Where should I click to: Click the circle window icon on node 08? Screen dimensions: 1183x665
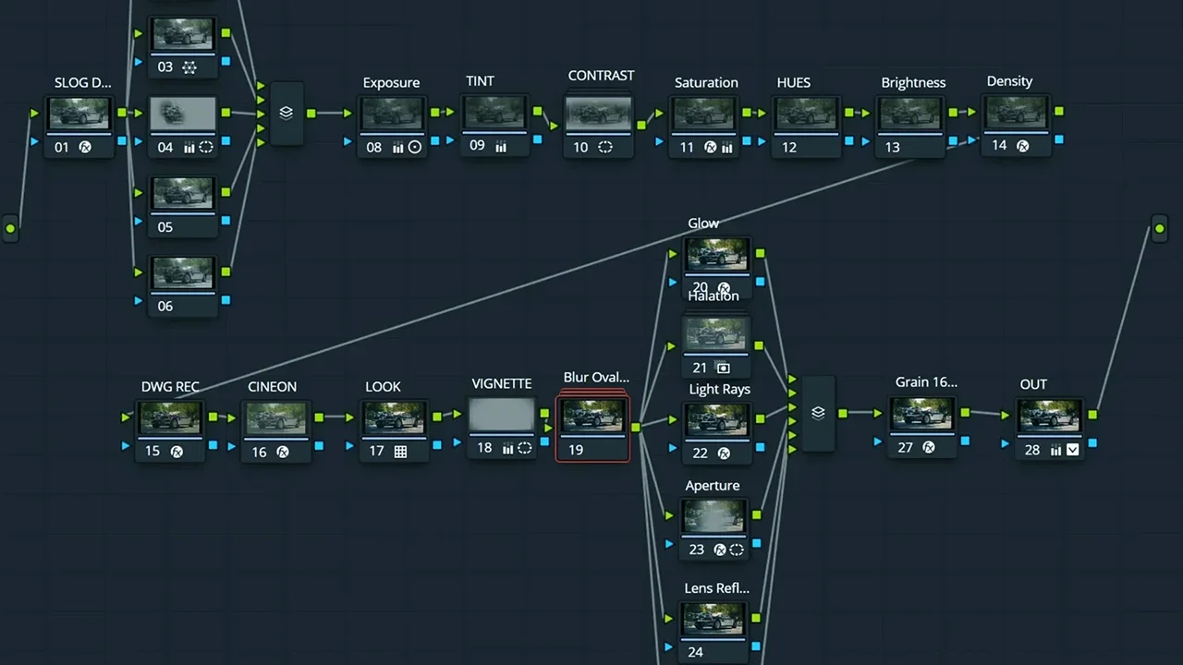pyautogui.click(x=415, y=147)
